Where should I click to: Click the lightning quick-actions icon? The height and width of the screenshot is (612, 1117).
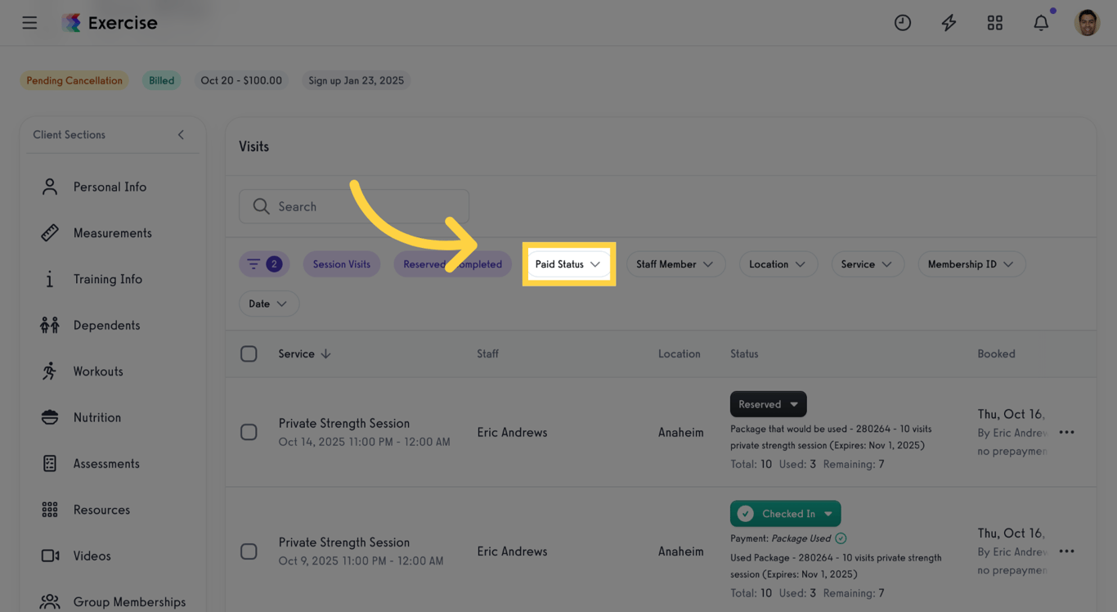(949, 22)
